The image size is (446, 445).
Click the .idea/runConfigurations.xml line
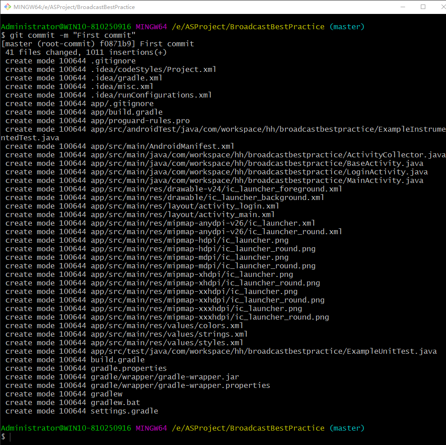coord(108,95)
